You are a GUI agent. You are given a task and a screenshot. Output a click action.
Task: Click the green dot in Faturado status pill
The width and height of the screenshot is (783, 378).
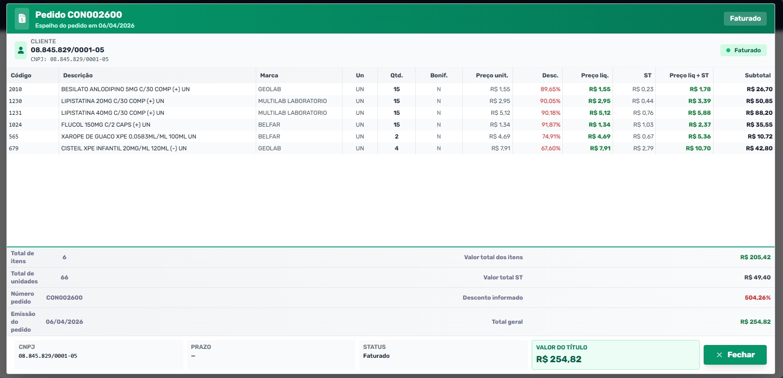(728, 50)
